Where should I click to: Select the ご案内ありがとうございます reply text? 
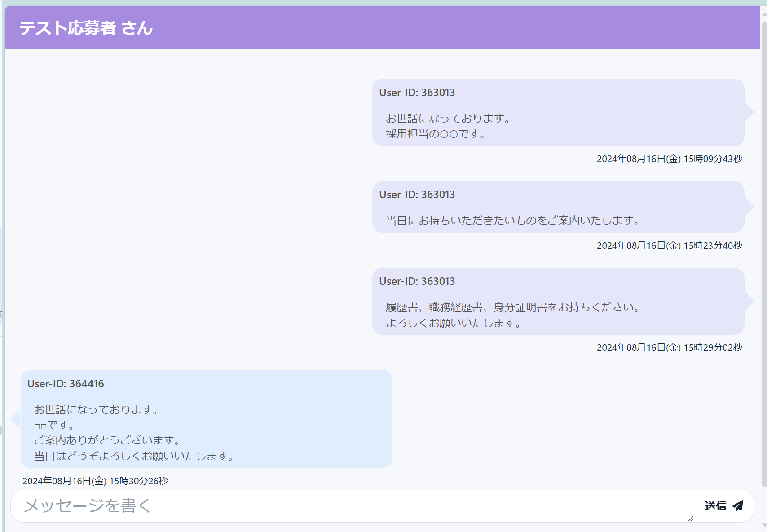tap(107, 440)
